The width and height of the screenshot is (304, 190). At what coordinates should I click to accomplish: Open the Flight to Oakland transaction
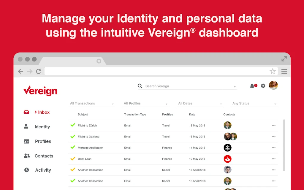[x=88, y=137]
